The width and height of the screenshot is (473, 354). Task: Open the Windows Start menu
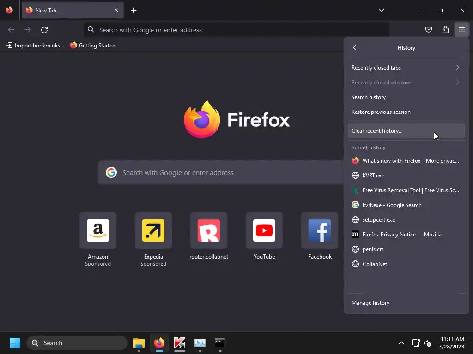[x=15, y=343]
